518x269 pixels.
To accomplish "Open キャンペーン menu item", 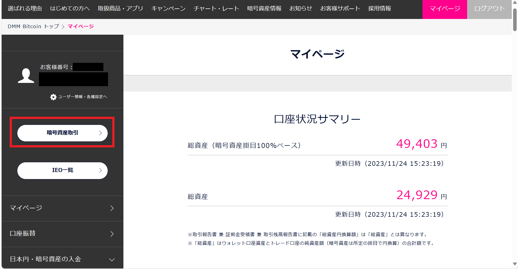I will point(168,8).
